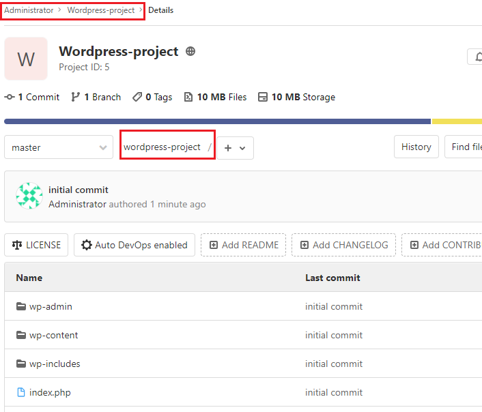
Task: Click Administrator author name link
Action: (x=77, y=204)
